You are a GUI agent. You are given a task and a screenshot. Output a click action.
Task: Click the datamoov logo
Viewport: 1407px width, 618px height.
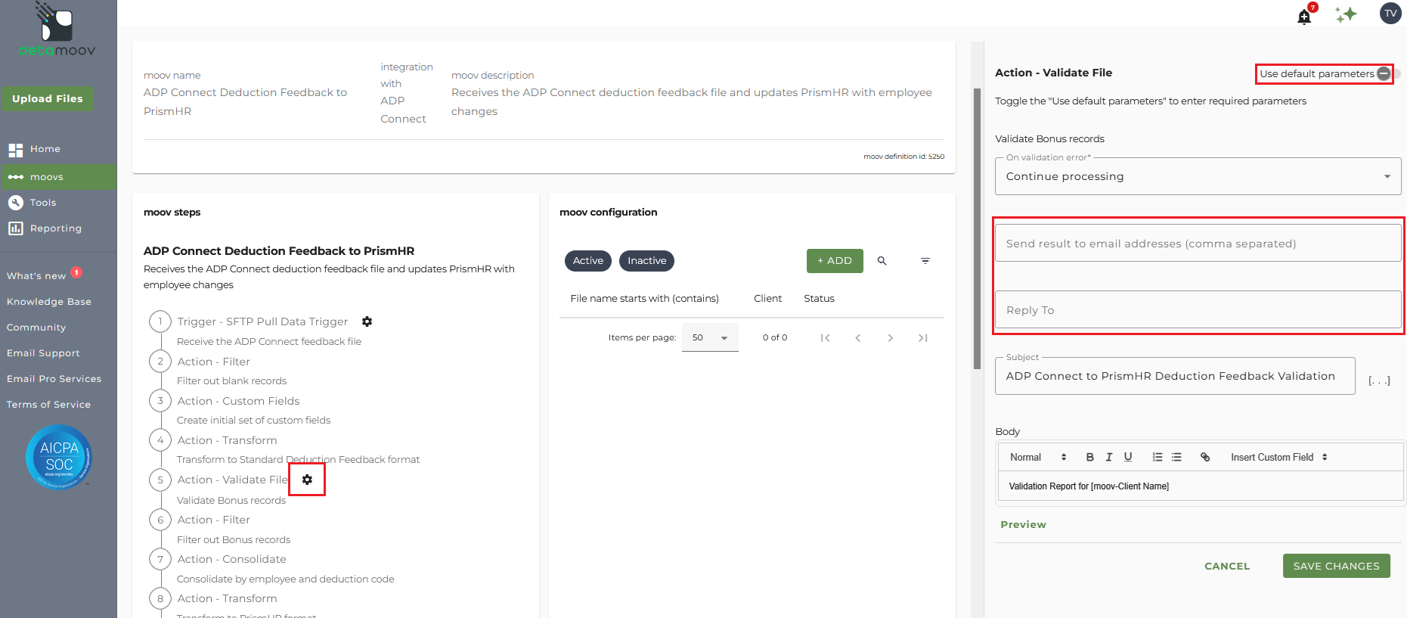tap(57, 30)
